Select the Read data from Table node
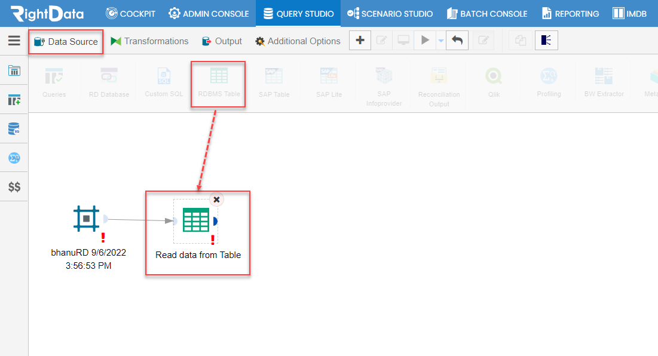This screenshot has height=356, width=658. coord(196,220)
